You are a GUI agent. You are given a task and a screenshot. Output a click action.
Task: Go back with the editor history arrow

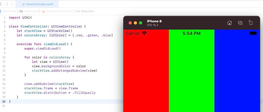click(7, 4)
